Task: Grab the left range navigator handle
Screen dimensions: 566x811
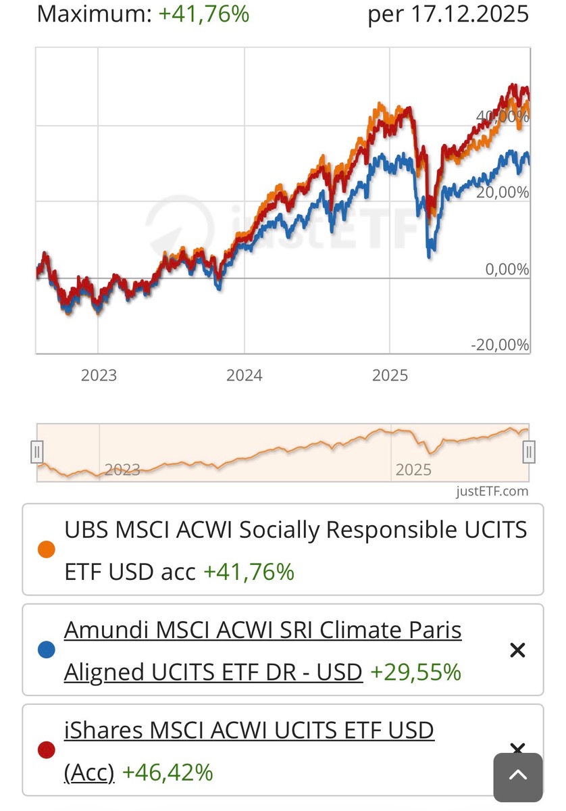Action: coord(37,451)
